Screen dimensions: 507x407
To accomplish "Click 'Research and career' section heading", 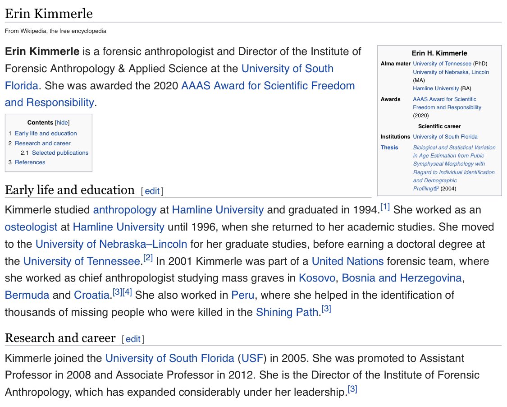I will (60, 338).
